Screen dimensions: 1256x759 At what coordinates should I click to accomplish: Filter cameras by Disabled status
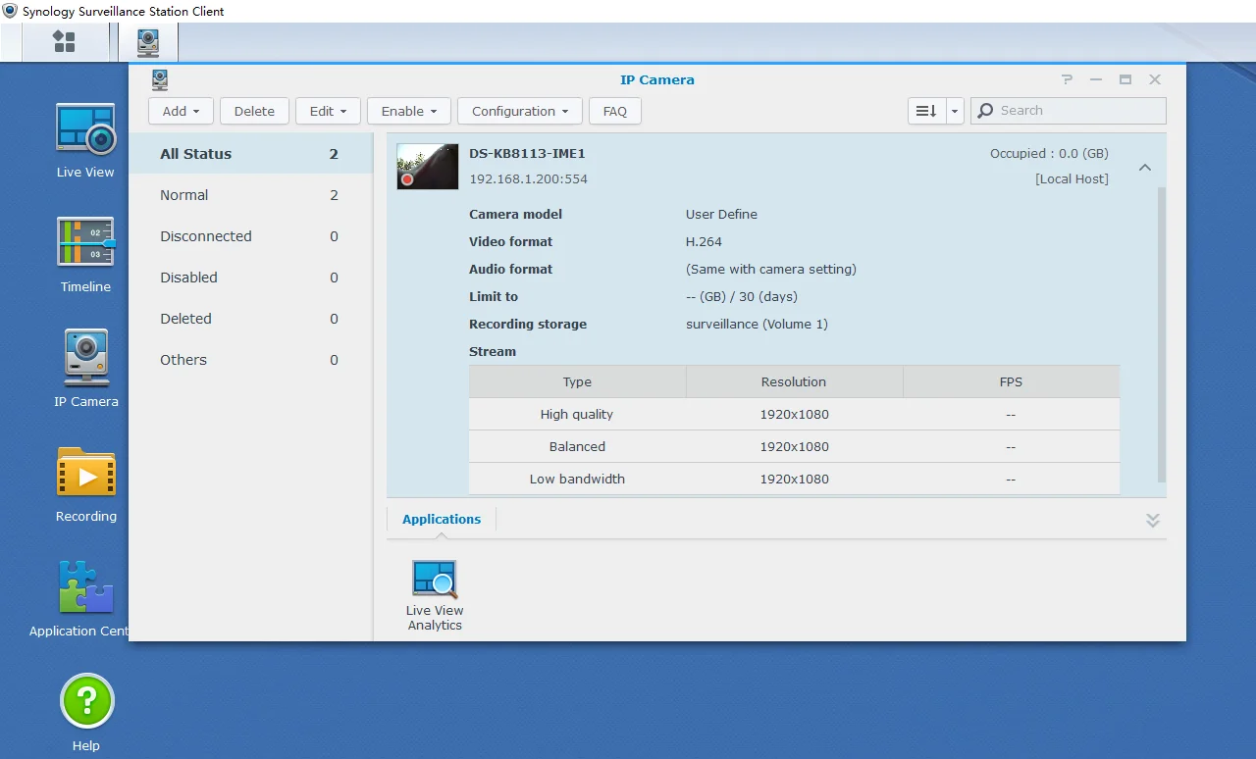coord(250,278)
